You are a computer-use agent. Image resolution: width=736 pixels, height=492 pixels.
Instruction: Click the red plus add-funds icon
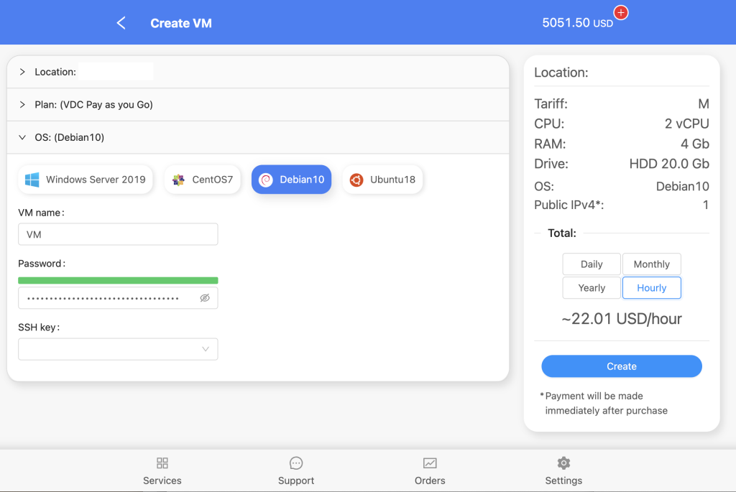pyautogui.click(x=621, y=13)
